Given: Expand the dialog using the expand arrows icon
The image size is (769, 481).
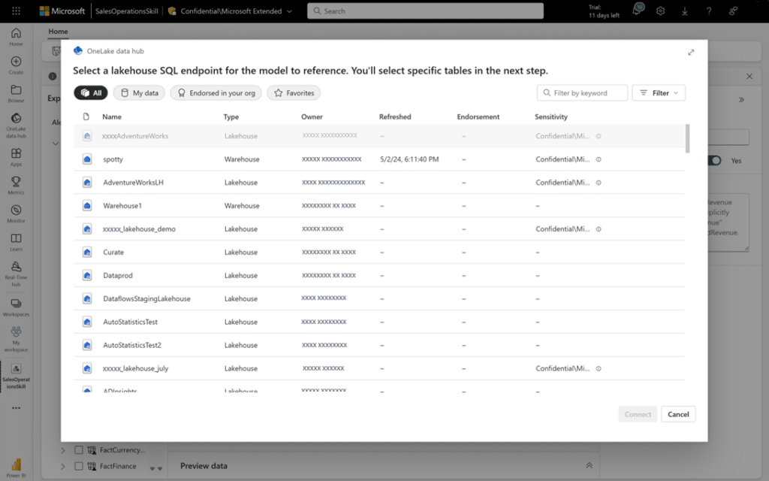Looking at the screenshot, I should [x=691, y=52].
